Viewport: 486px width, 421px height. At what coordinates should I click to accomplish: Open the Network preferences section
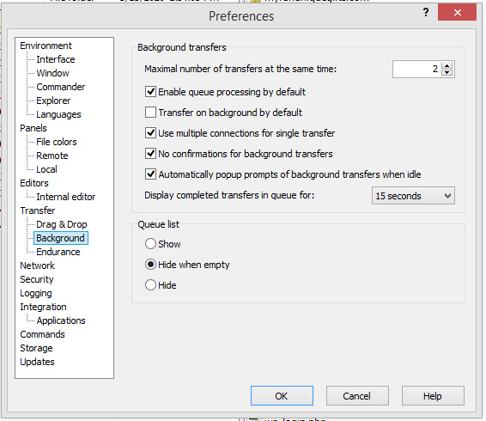(x=37, y=265)
